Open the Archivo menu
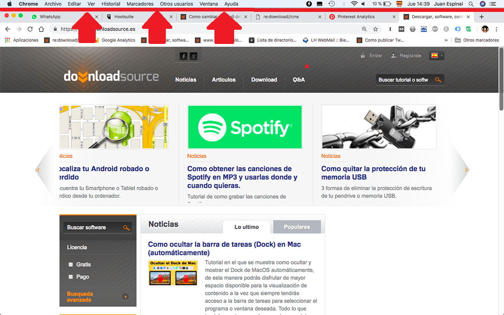The image size is (504, 315). pyautogui.click(x=53, y=4)
